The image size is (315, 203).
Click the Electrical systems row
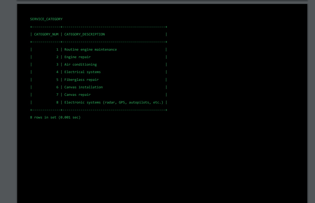tap(82, 72)
